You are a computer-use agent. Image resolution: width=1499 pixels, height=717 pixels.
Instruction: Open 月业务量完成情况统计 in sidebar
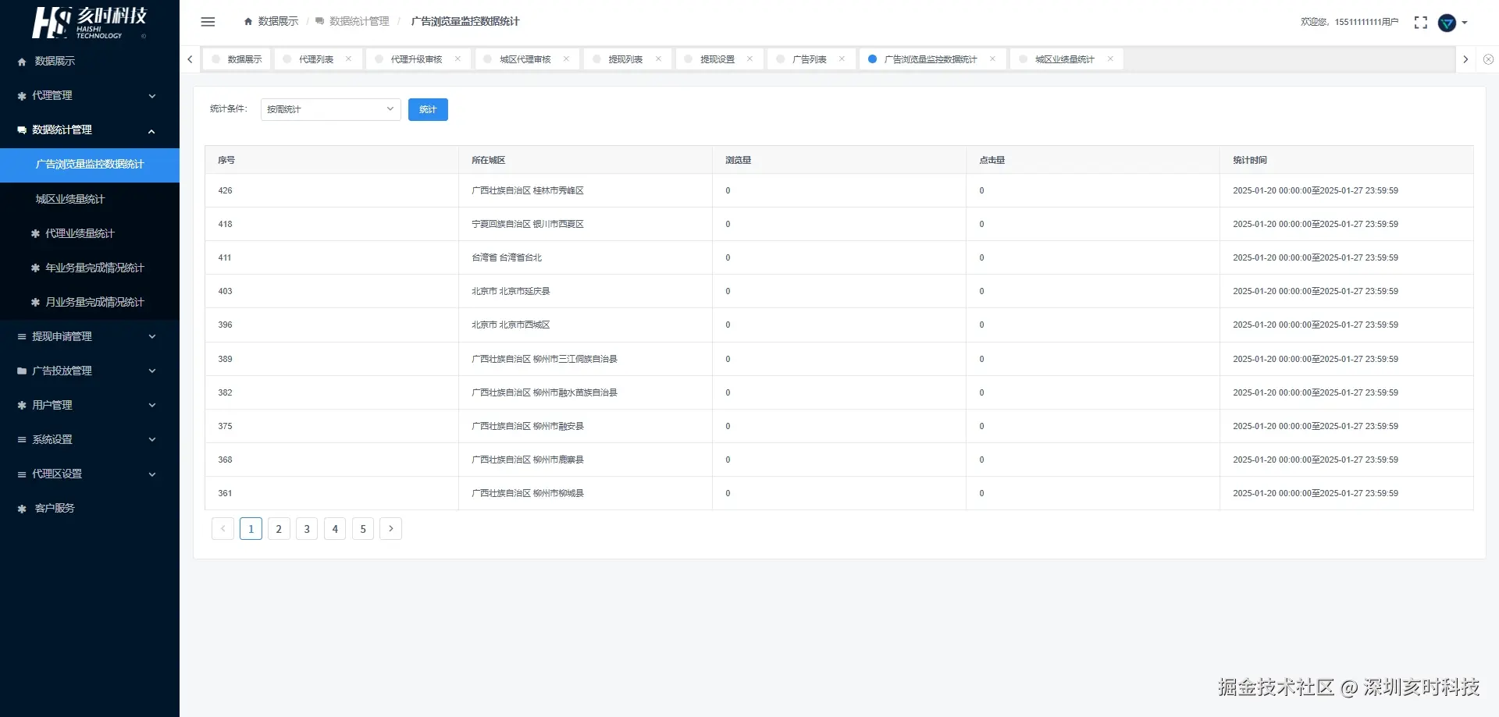90,302
